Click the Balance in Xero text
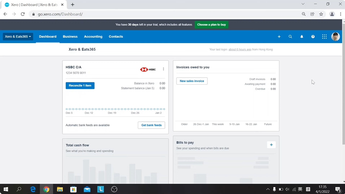Viewport: 345px width, 194px height. 144,83
